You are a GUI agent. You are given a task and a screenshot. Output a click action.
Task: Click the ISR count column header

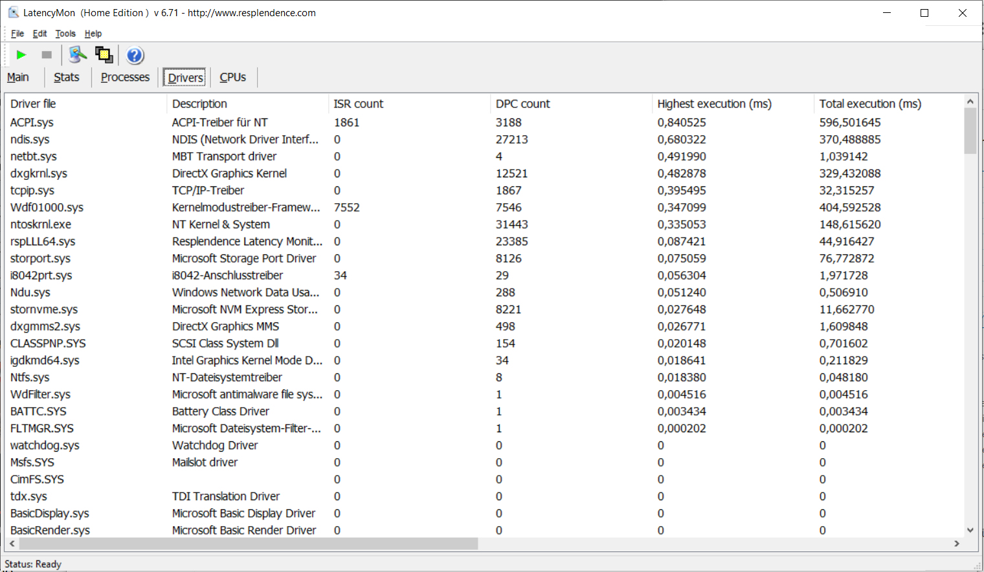pos(358,104)
